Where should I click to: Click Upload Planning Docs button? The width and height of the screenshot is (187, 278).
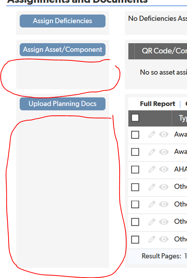click(63, 104)
